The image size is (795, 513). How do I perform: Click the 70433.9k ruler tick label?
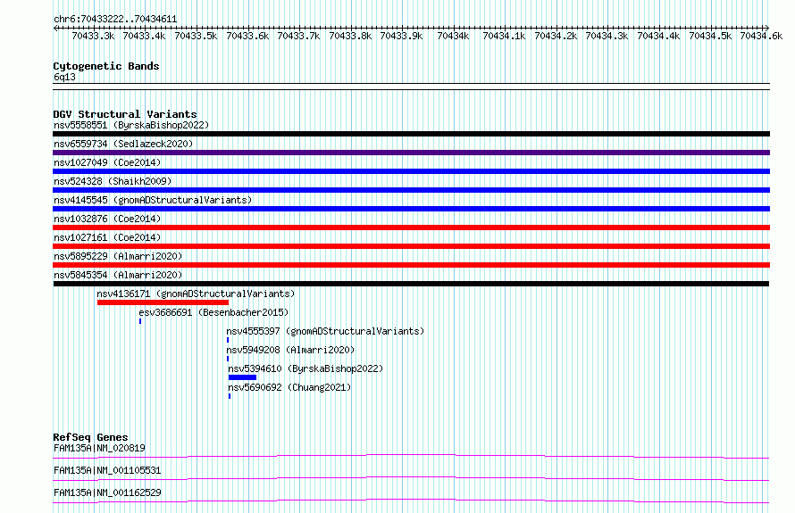click(402, 36)
